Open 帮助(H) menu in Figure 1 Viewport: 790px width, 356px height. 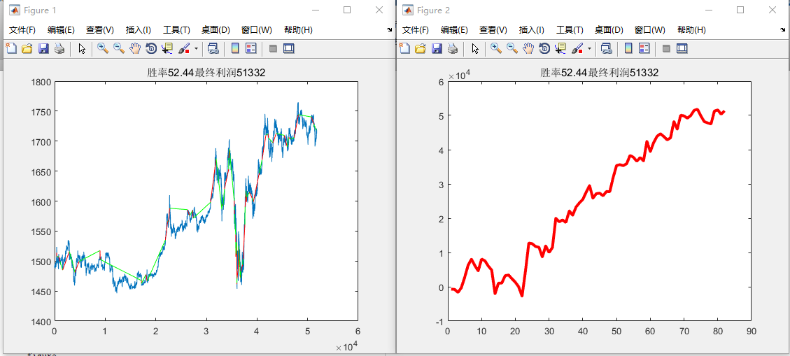point(298,29)
